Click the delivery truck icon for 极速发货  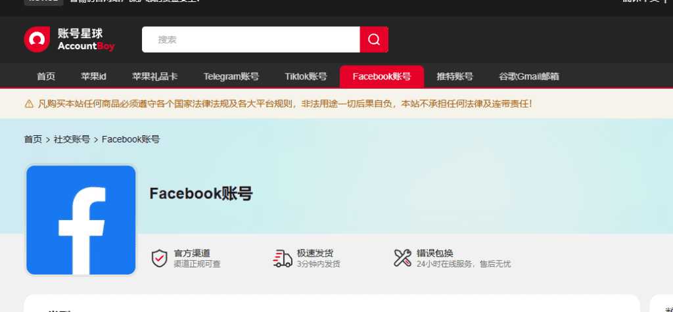click(x=283, y=258)
